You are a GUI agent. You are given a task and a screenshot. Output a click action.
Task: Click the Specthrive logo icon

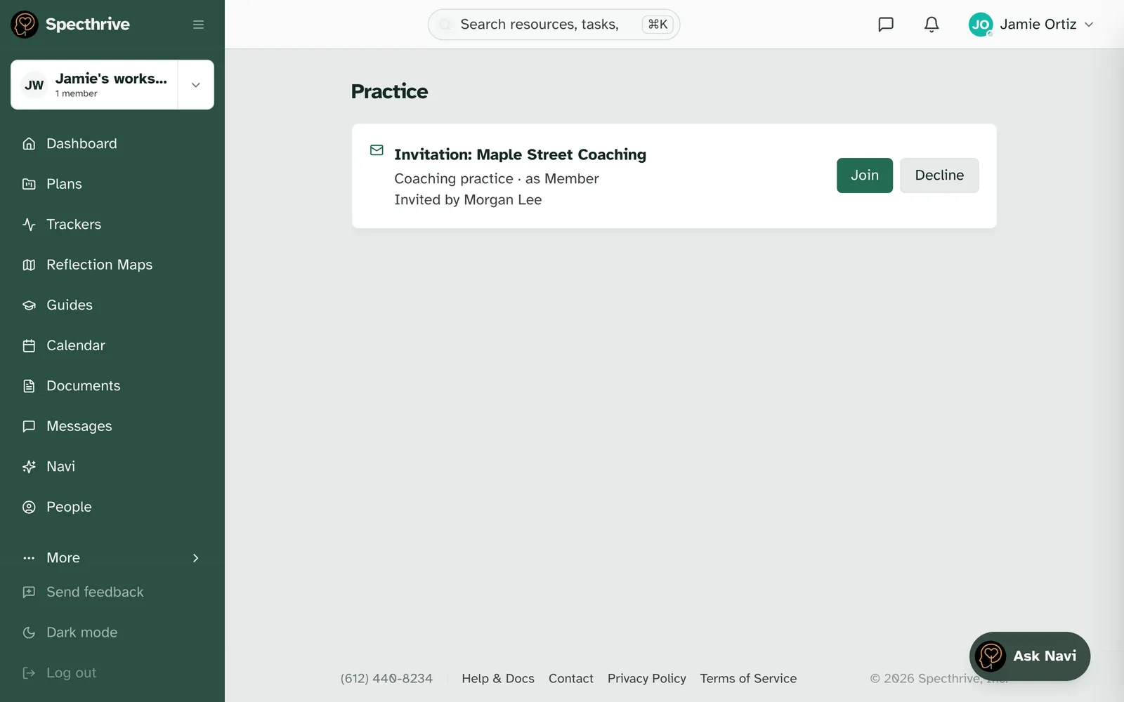pos(25,25)
